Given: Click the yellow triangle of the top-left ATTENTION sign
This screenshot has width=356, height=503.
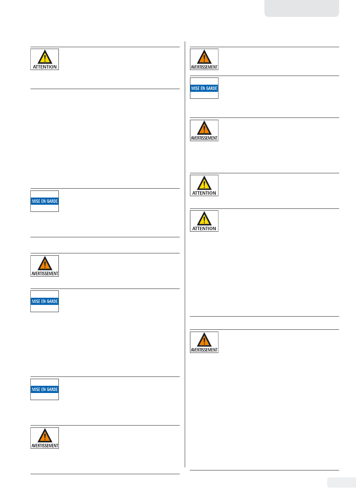Looking at the screenshot, I should 45,57.
